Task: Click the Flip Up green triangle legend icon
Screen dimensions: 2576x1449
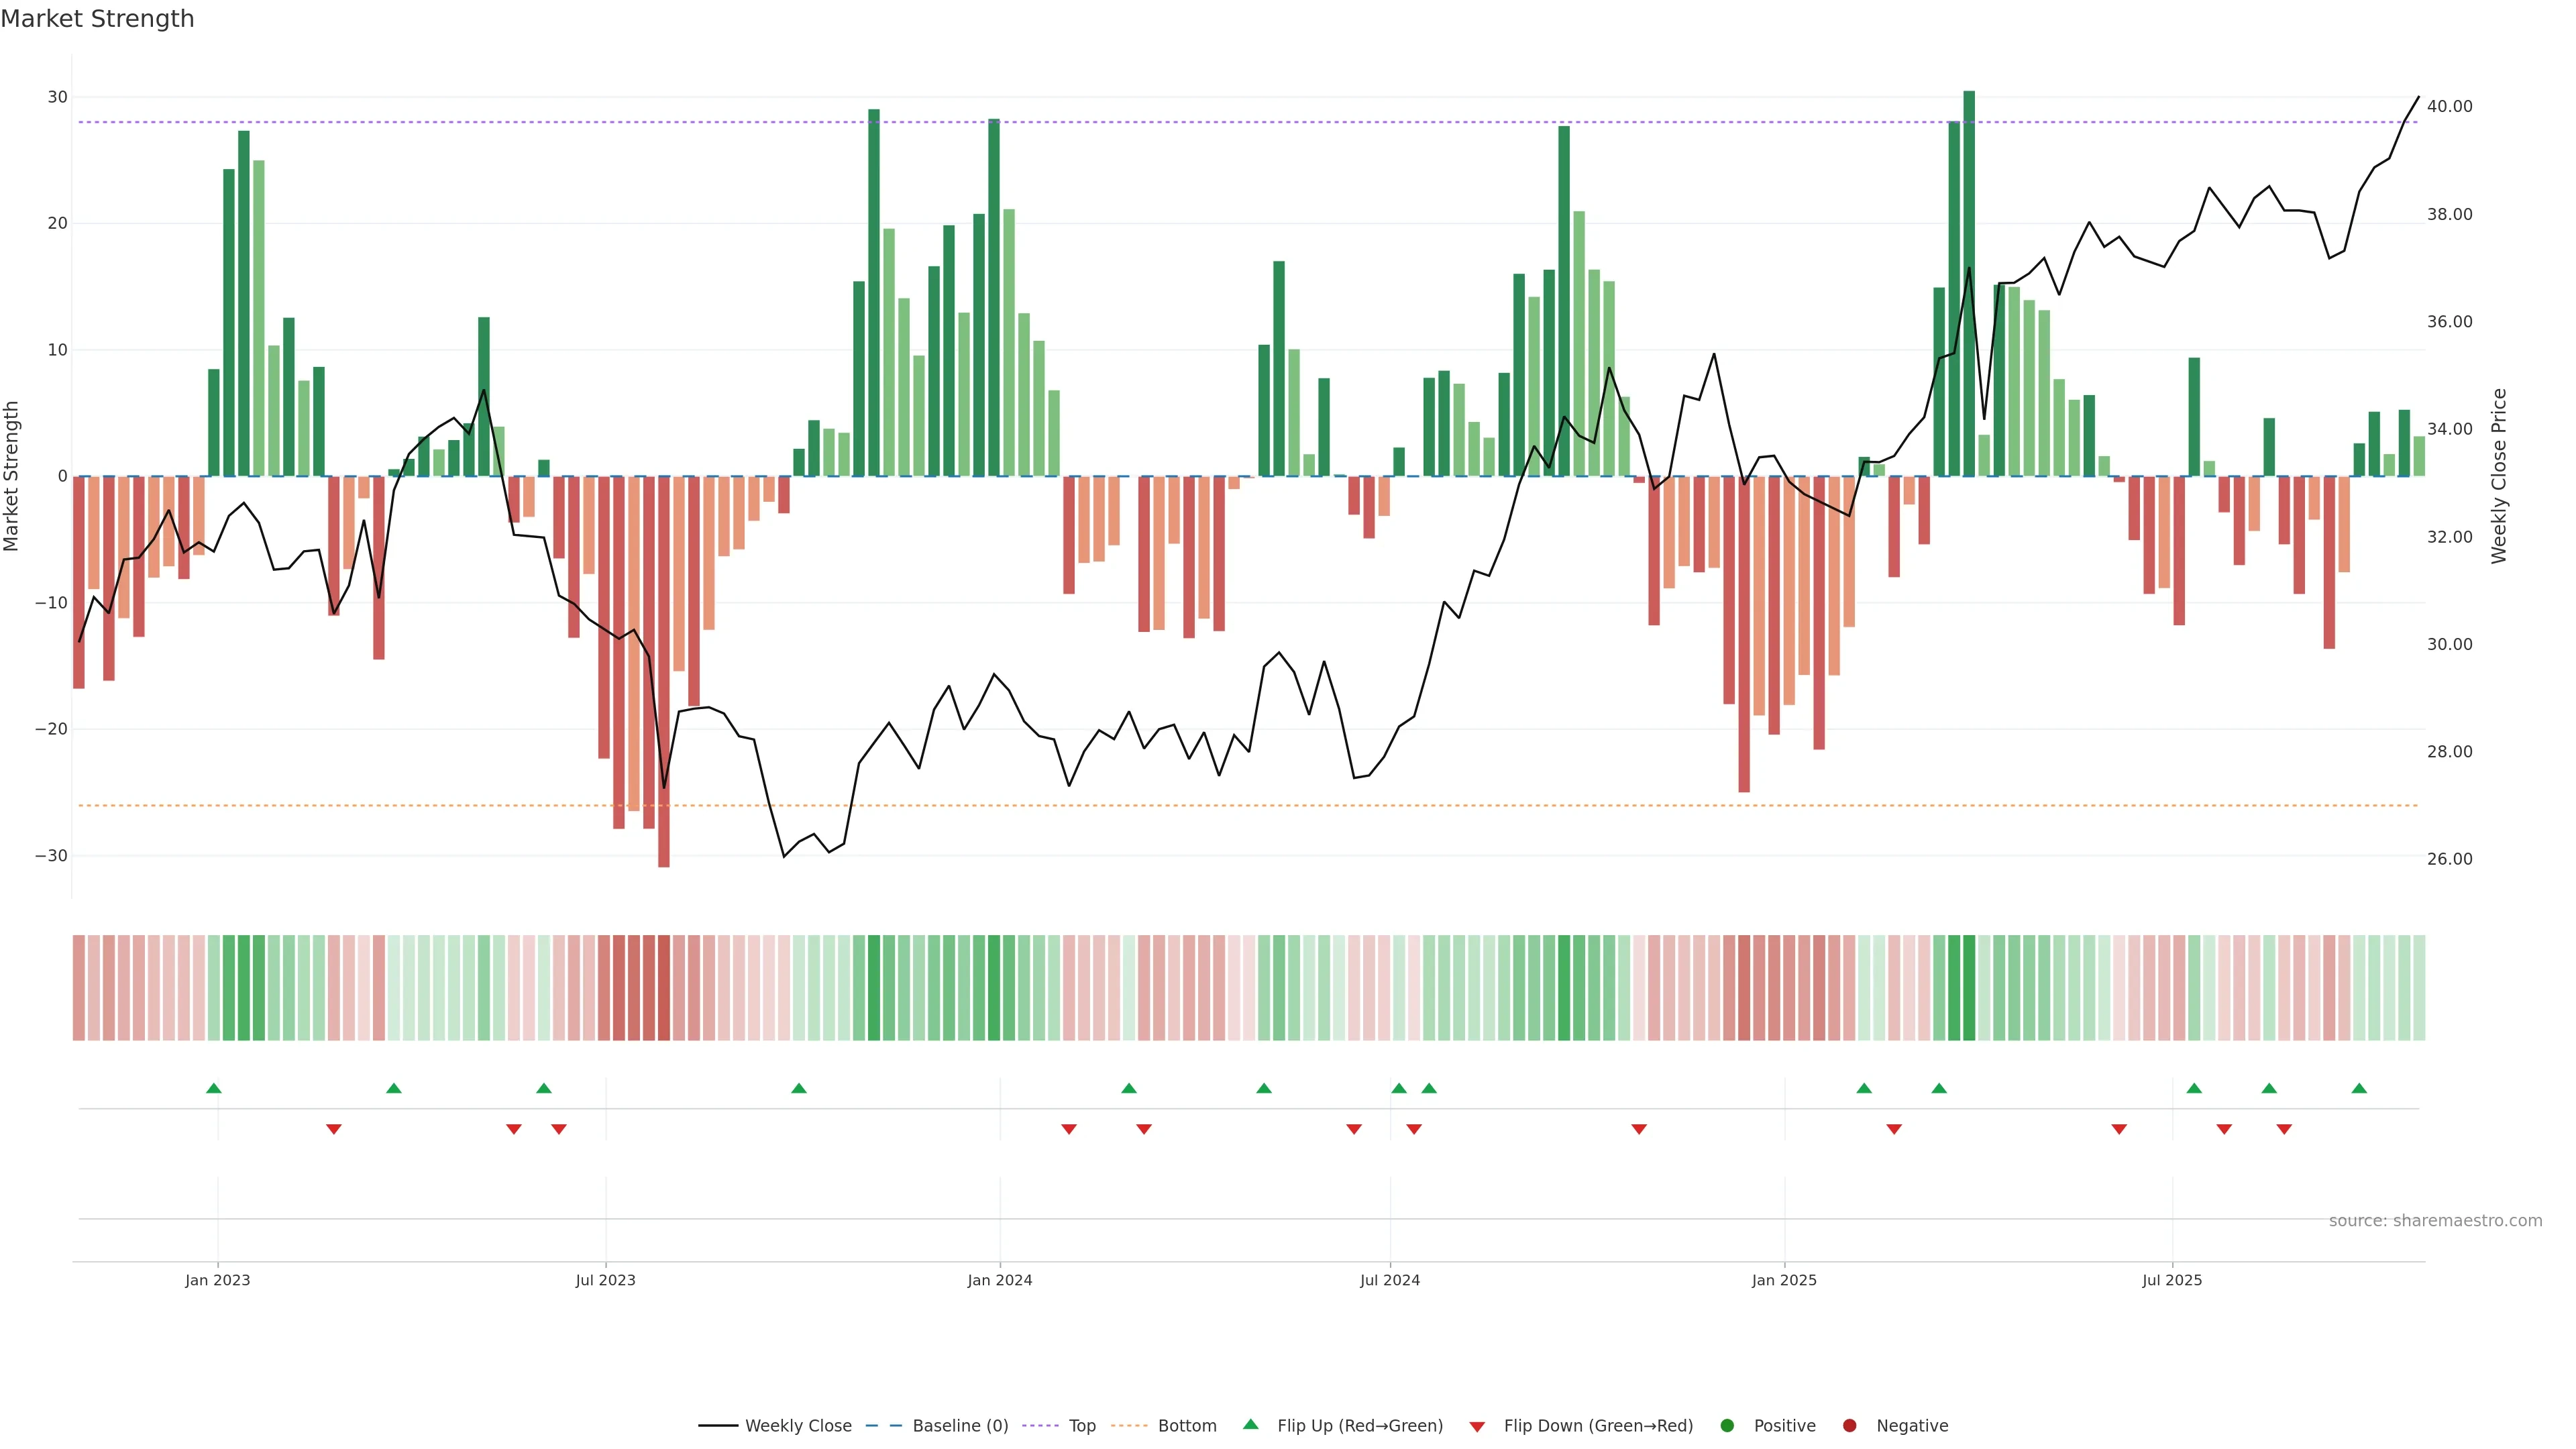Action: pos(1250,1425)
